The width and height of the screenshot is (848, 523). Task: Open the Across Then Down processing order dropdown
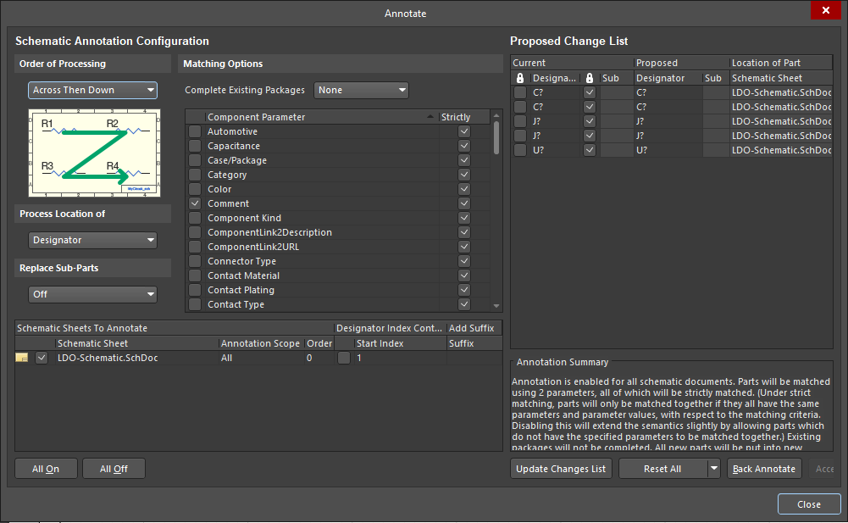(92, 90)
